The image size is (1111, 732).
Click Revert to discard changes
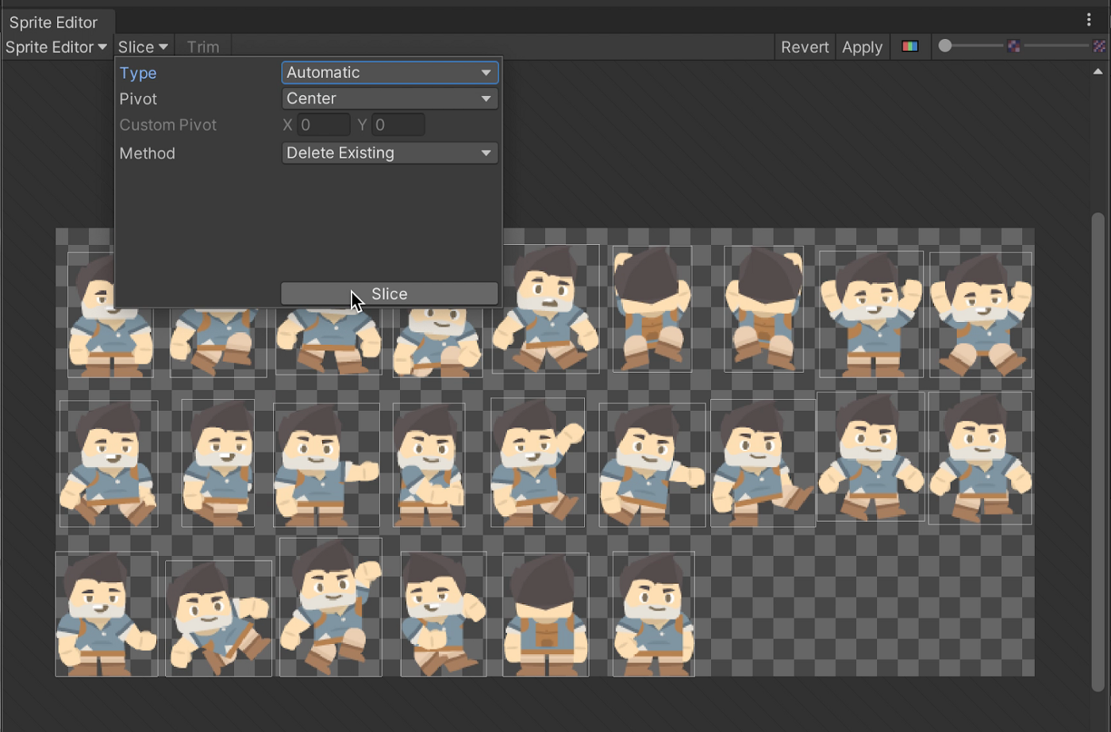tap(805, 47)
